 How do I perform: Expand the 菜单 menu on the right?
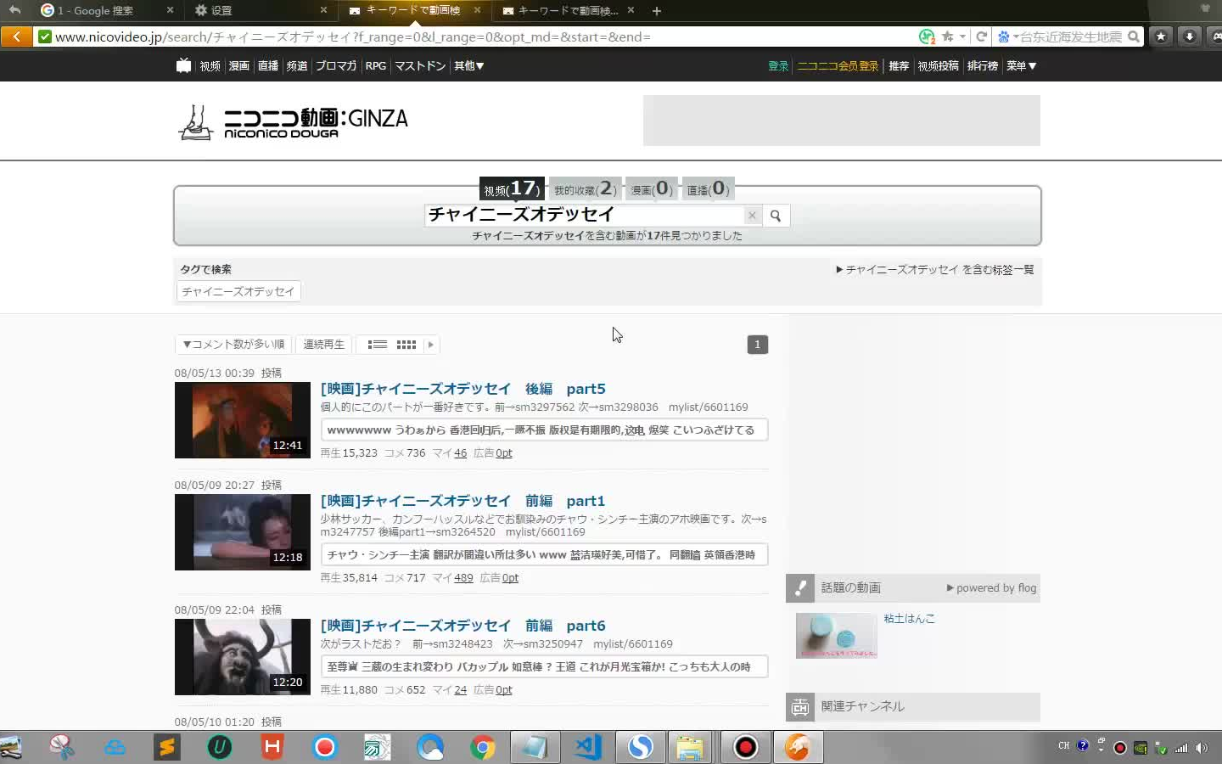tap(1021, 65)
